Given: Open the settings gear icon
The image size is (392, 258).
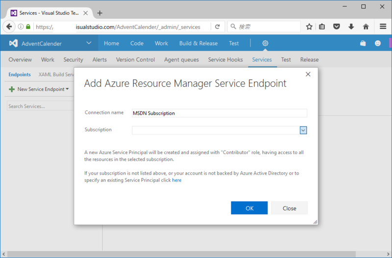Looking at the screenshot, I should click(x=265, y=43).
